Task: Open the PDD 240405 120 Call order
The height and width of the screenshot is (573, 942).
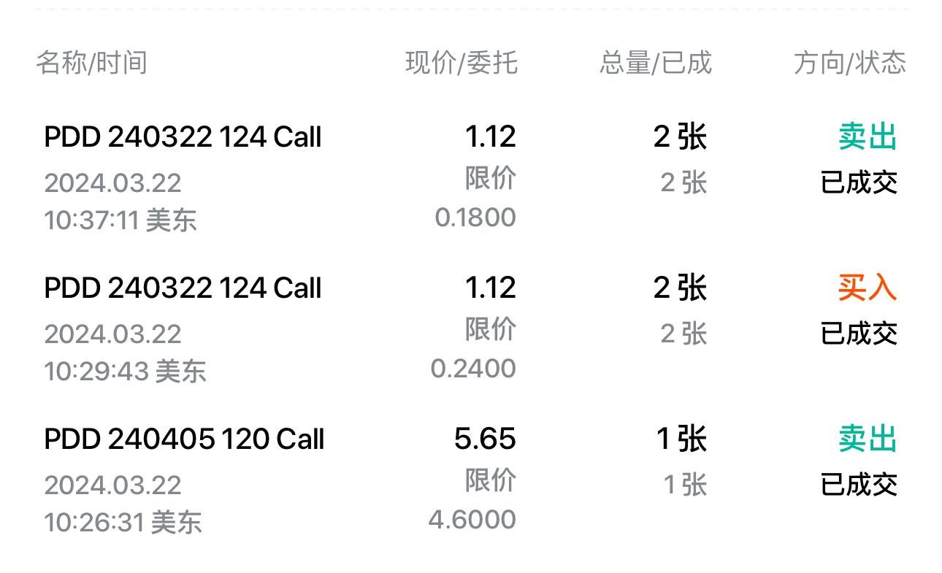Action: click(x=184, y=439)
